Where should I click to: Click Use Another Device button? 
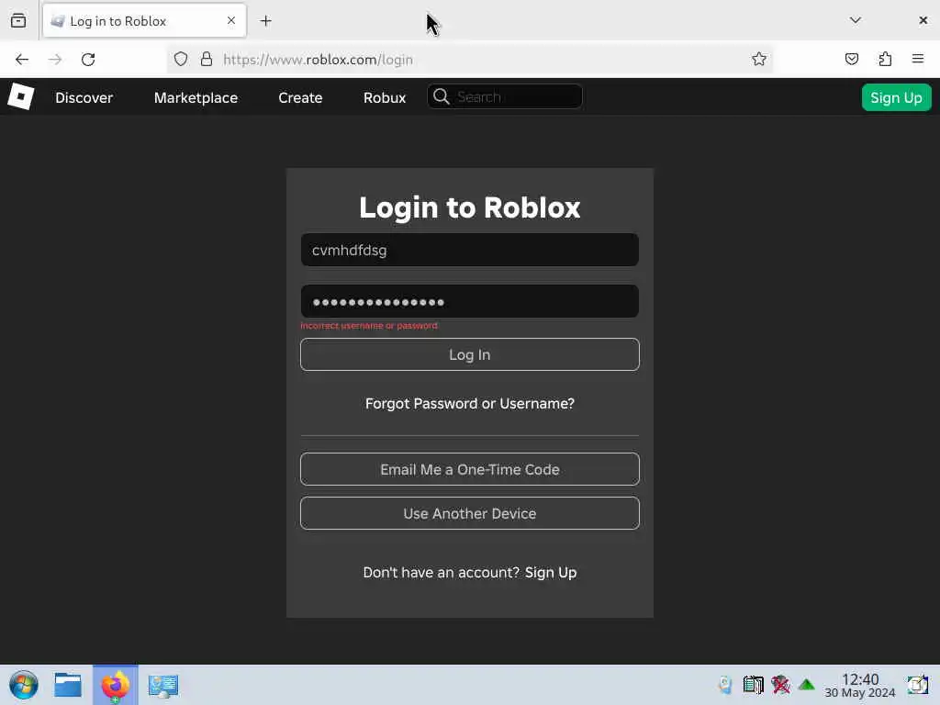coord(470,514)
